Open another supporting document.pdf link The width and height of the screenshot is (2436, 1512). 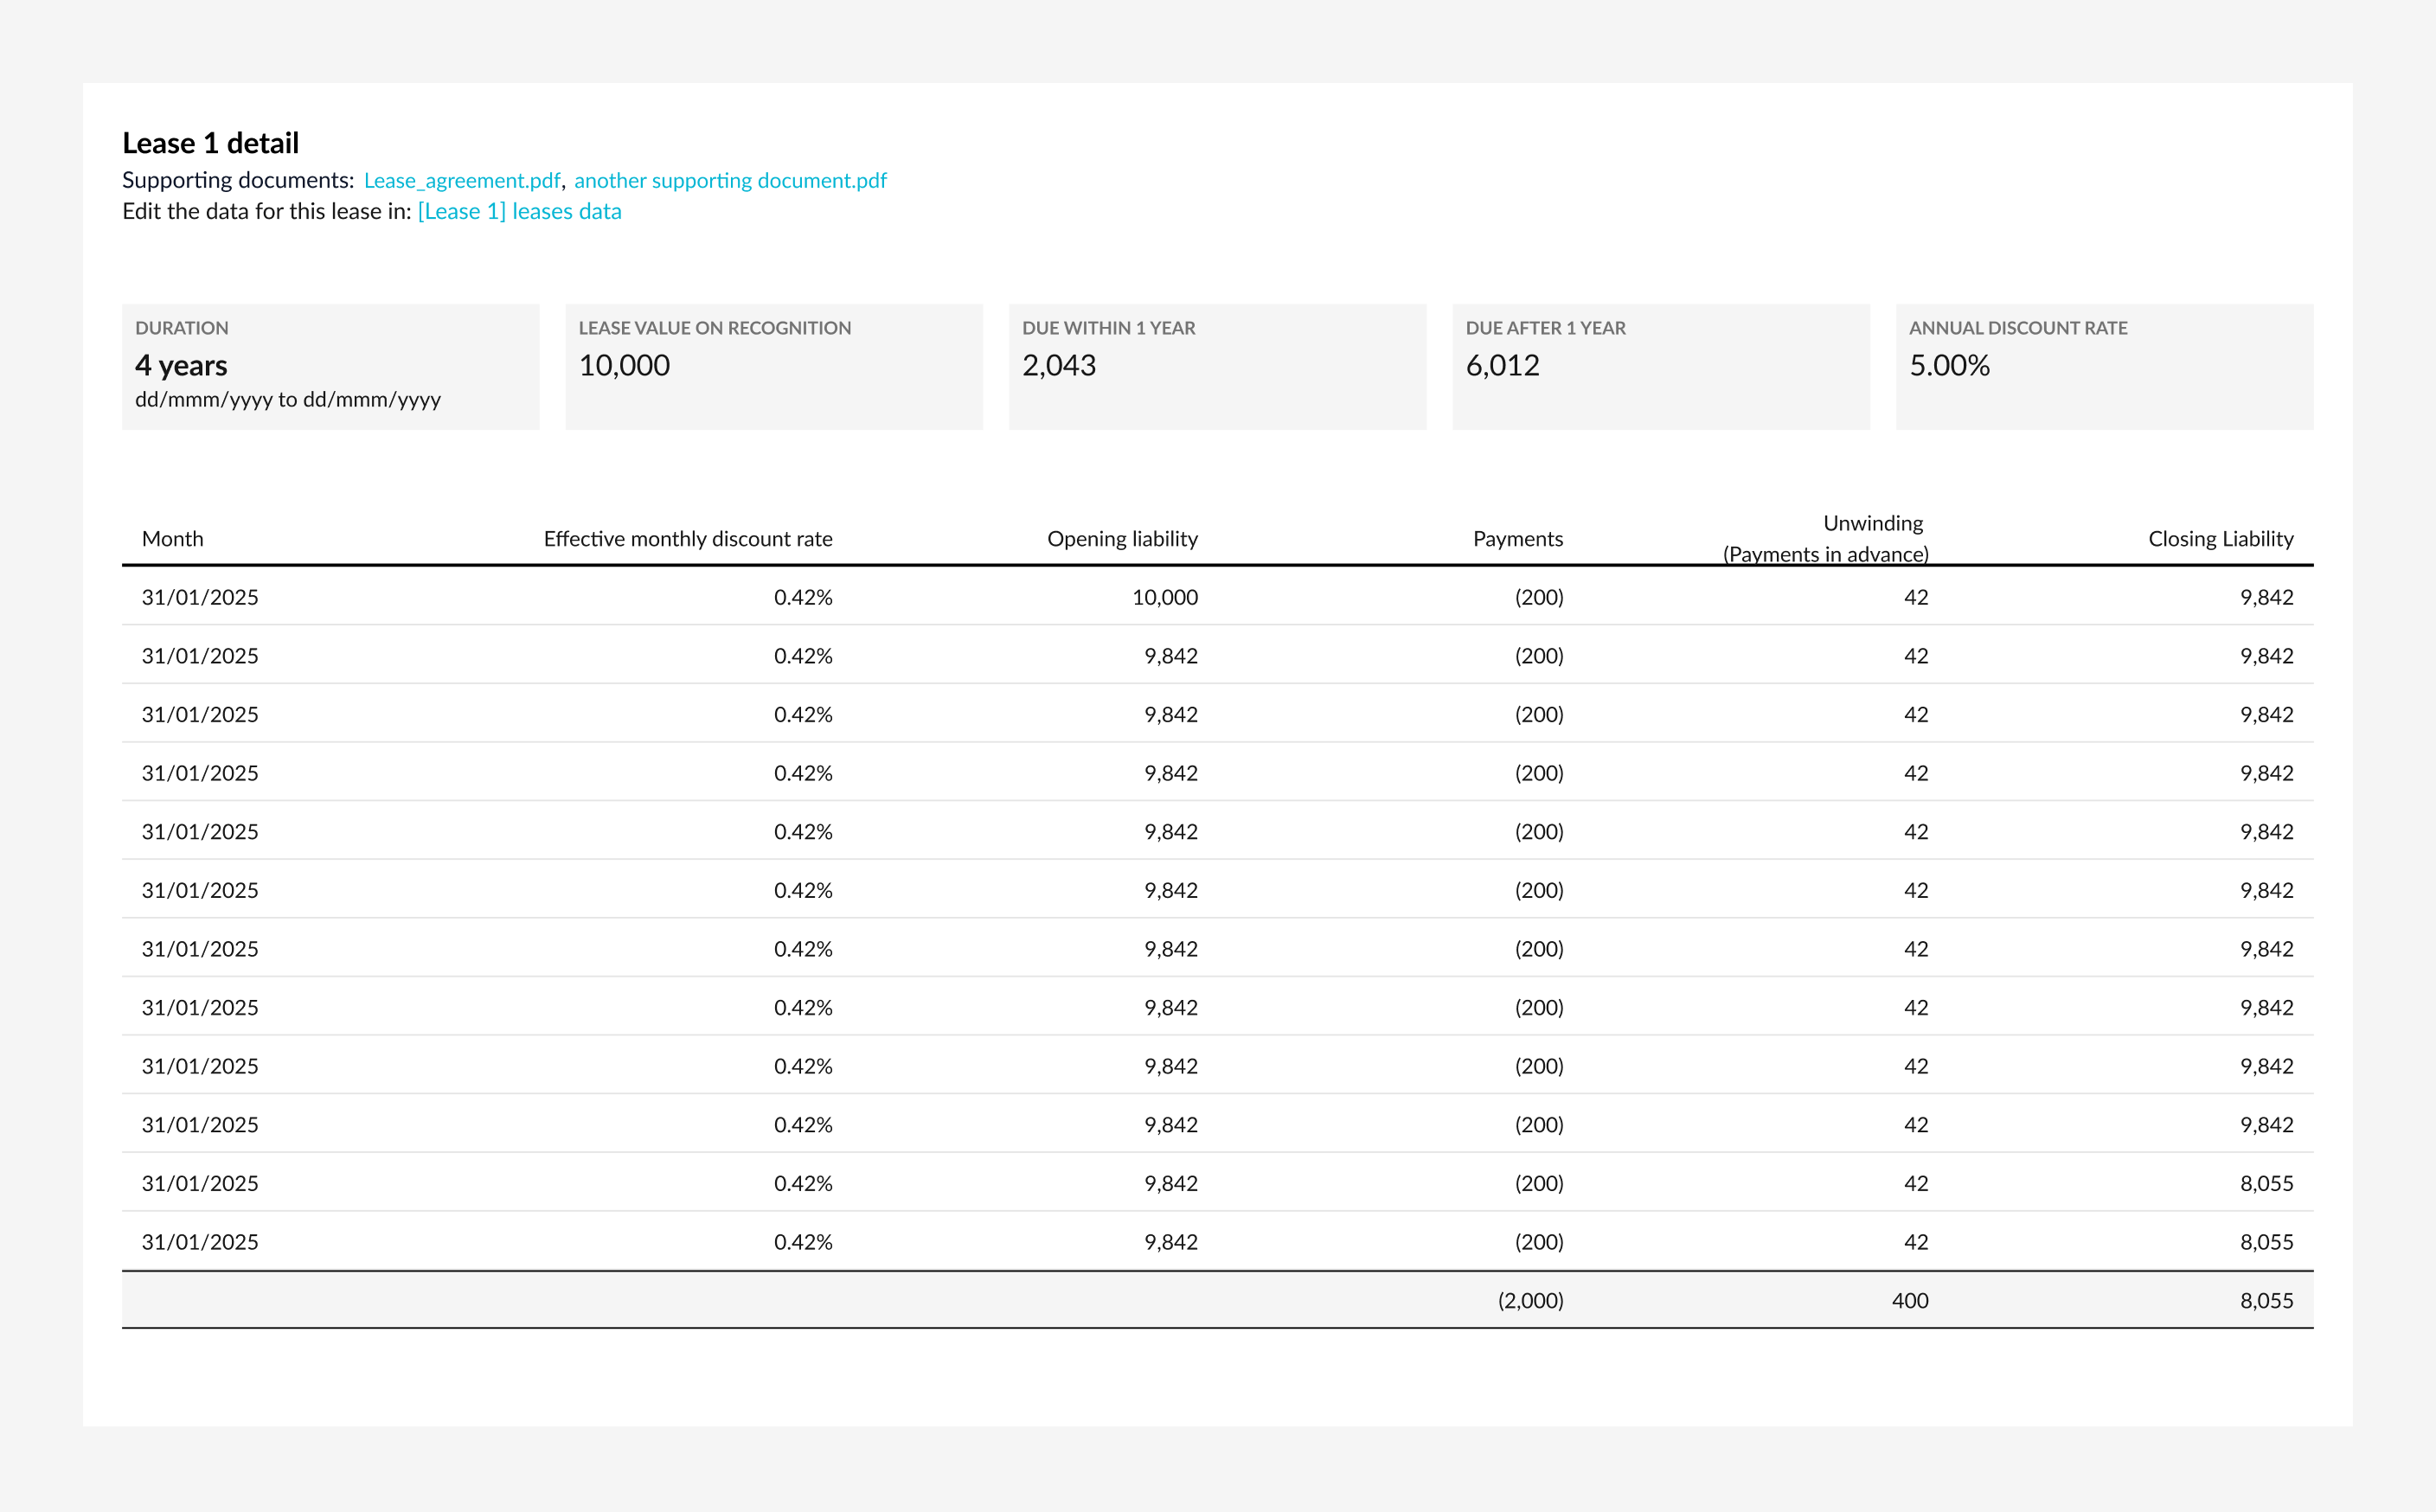(x=730, y=180)
